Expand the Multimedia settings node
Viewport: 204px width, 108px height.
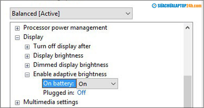[17, 103]
